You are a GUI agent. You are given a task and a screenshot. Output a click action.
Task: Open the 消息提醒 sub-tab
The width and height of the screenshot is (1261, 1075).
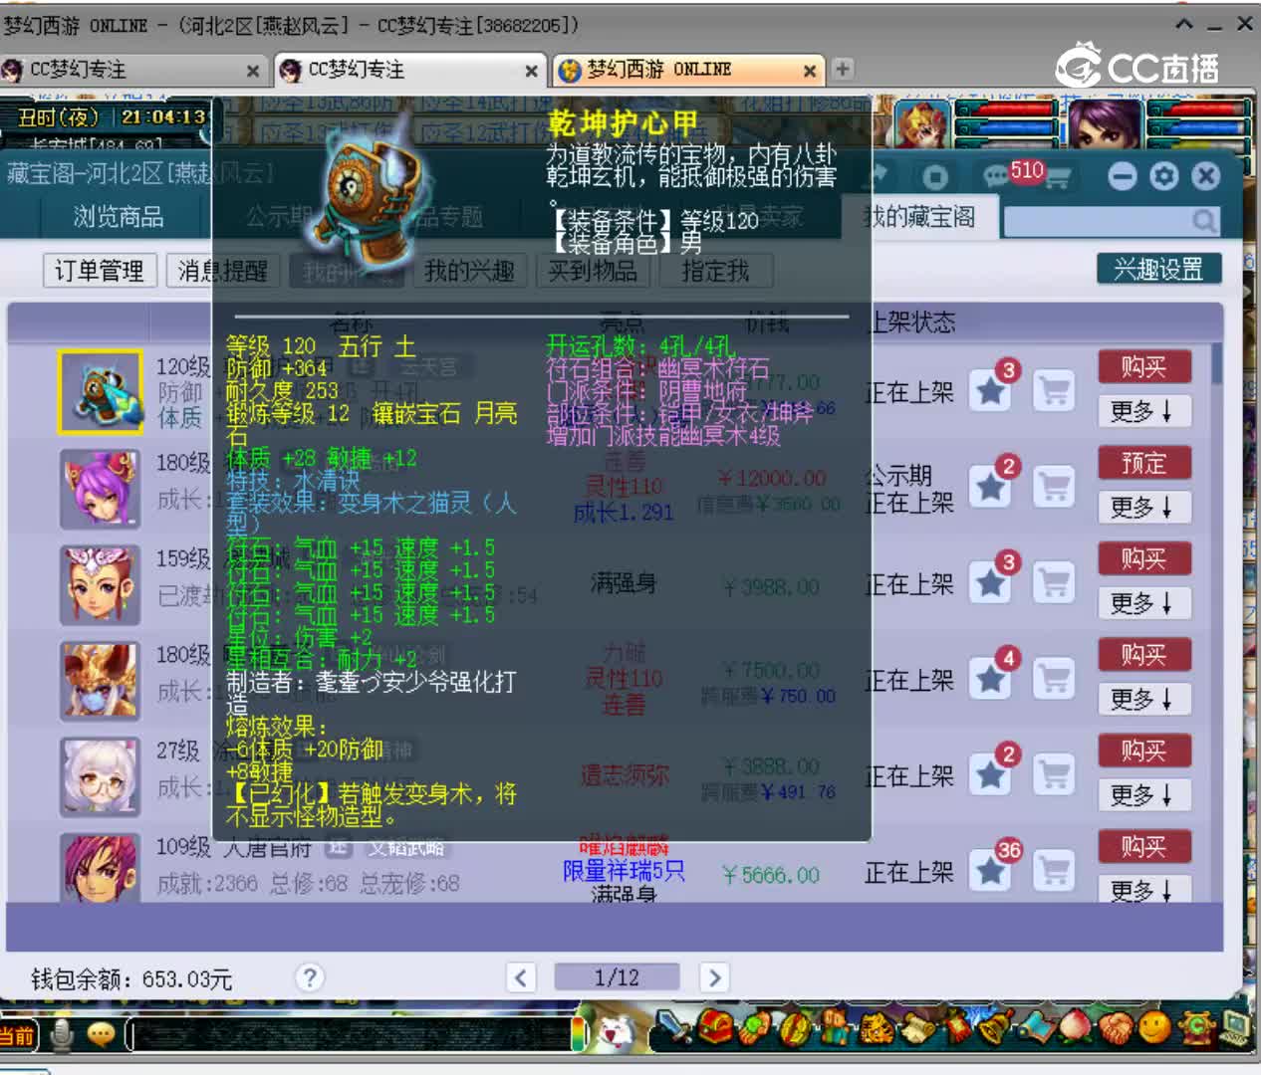click(x=223, y=271)
